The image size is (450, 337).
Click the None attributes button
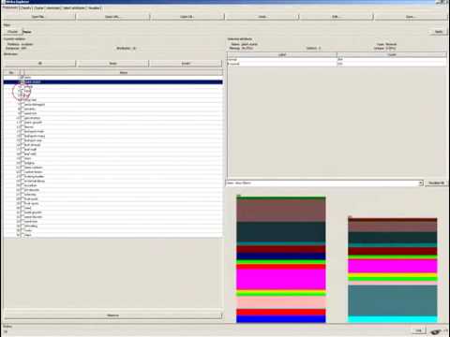click(112, 64)
